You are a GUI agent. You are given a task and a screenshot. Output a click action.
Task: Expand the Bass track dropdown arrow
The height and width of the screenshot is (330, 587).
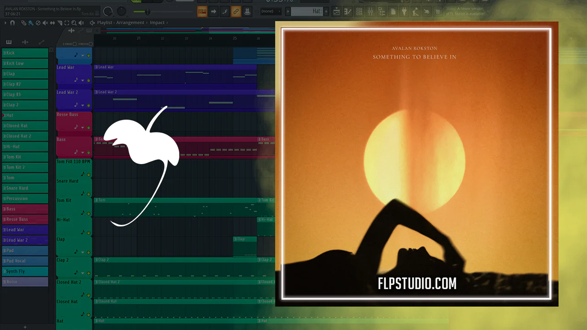click(83, 153)
